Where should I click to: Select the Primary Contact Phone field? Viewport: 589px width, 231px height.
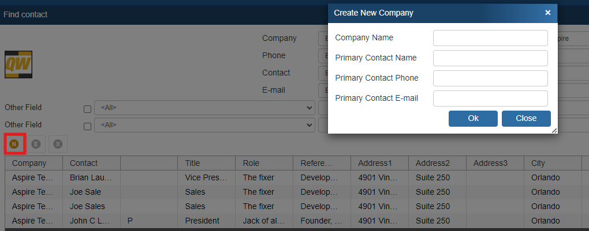point(490,78)
